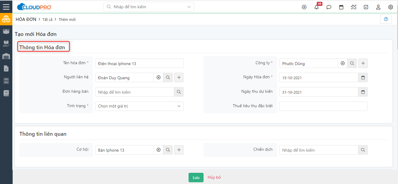Screen dimensions: 398x184
Task: Click the quick create plus icon
Action: tap(304, 7)
